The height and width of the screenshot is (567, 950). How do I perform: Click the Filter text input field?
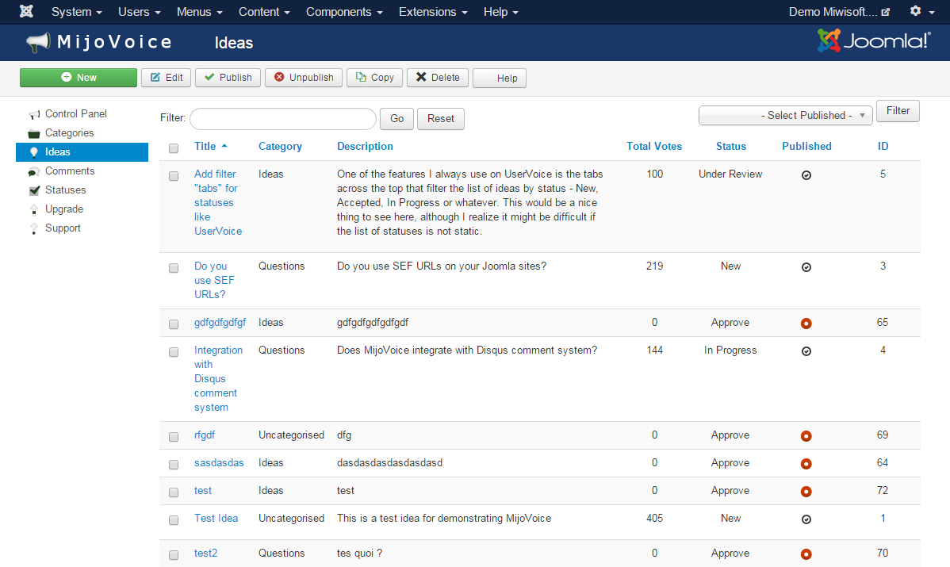pyautogui.click(x=282, y=119)
